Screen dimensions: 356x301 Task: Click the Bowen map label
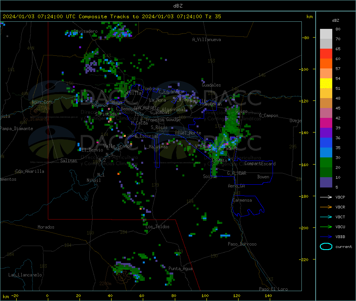(263, 177)
